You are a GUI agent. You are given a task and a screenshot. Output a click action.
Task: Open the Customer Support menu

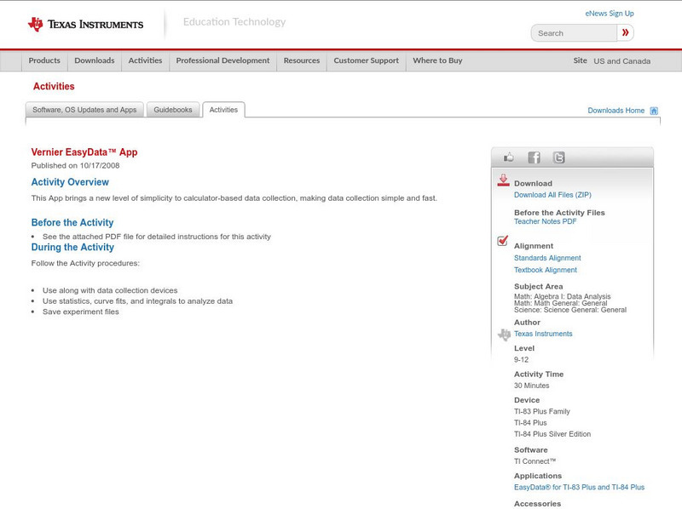[x=367, y=60]
